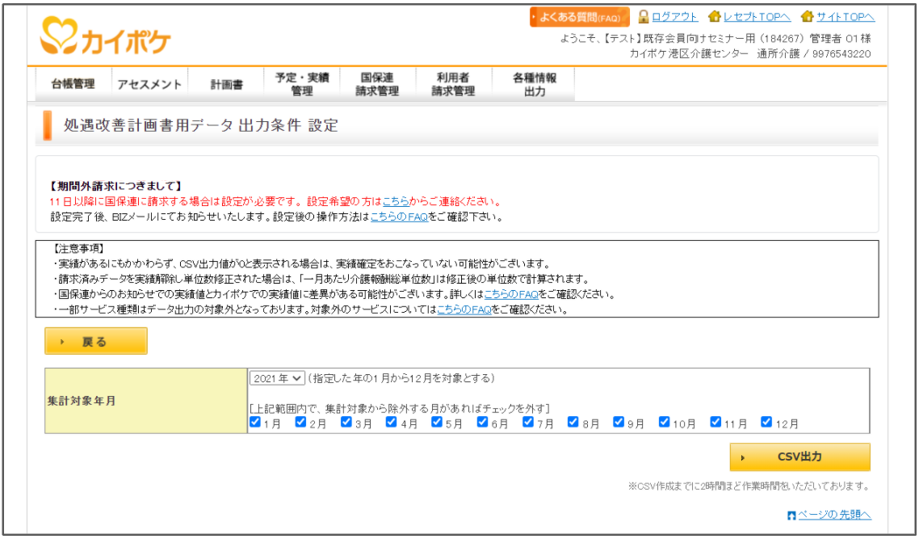Click the CSV出力 button

click(x=799, y=457)
